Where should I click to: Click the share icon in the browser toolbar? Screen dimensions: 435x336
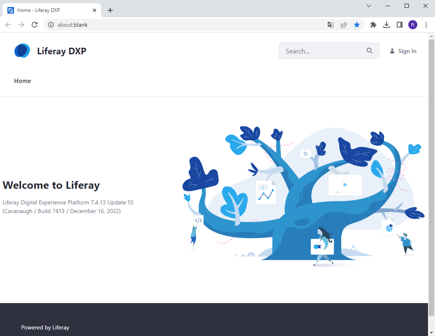(x=344, y=25)
